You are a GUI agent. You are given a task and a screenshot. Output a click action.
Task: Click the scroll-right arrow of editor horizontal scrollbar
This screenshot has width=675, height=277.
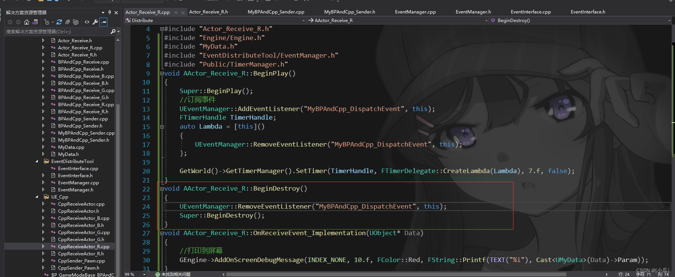click(607, 274)
